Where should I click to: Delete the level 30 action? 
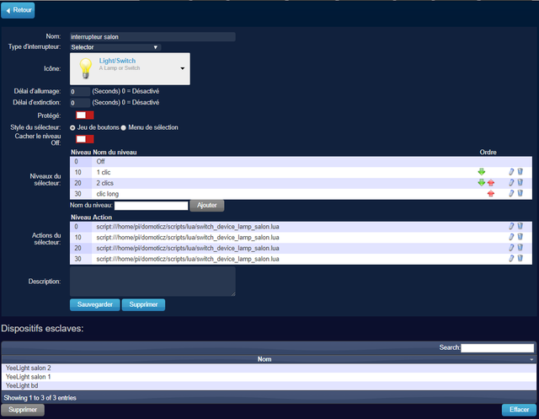(520, 258)
